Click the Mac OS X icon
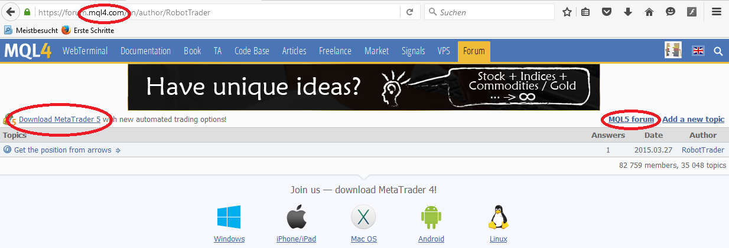Screen dimensions: 729x248 (363, 217)
